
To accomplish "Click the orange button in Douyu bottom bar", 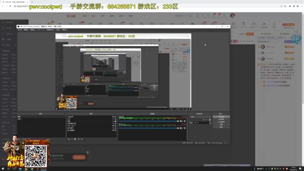I will click(x=79, y=157).
